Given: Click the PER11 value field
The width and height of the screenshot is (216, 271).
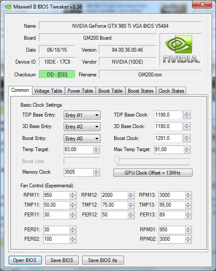Looking at the screenshot, I should (x=56, y=215).
